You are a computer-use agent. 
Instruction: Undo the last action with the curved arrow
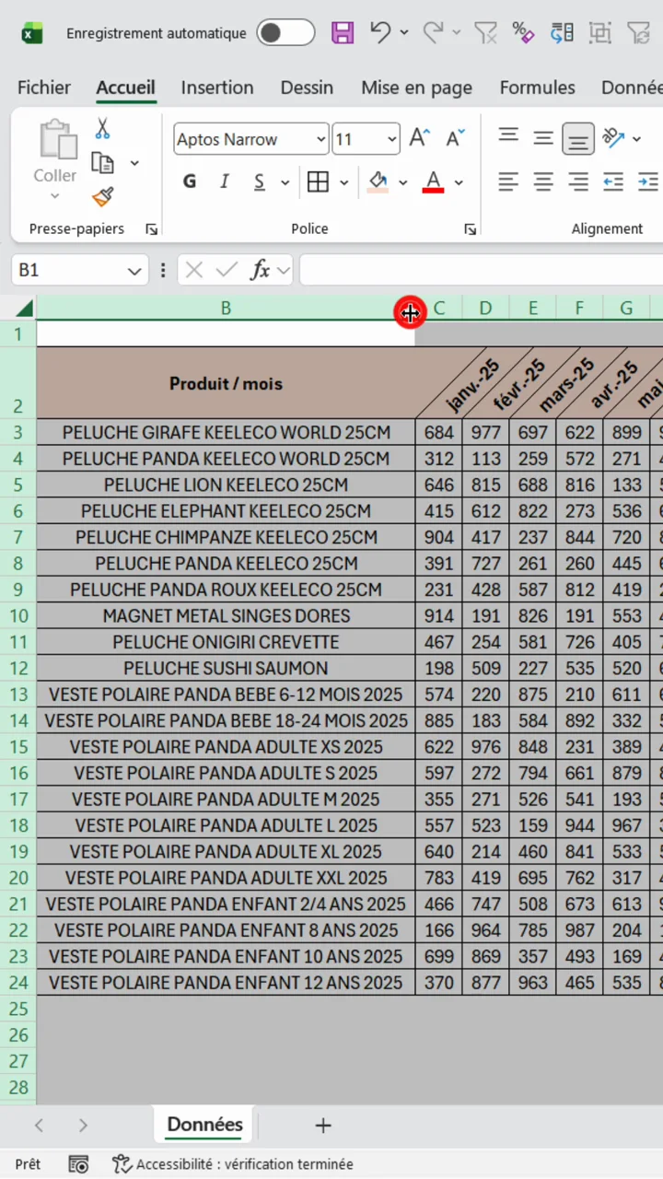(380, 32)
